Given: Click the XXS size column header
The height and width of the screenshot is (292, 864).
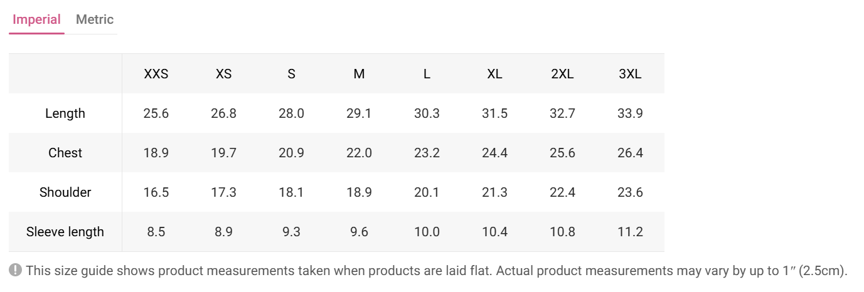Looking at the screenshot, I should click(156, 74).
